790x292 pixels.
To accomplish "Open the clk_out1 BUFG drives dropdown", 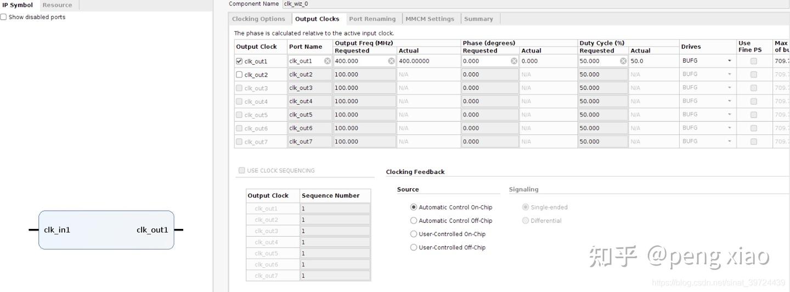I will point(708,61).
